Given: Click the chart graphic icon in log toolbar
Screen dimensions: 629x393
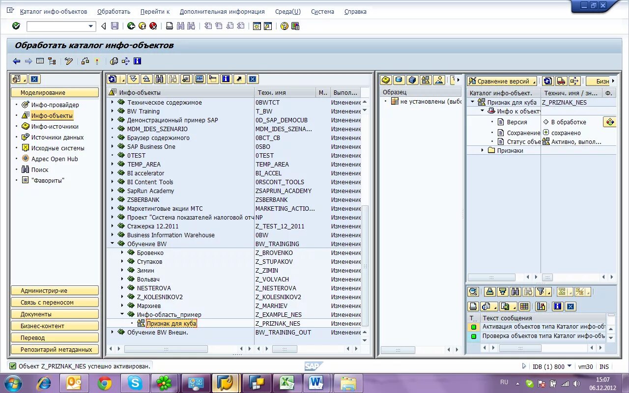Looking at the screenshot, I should coord(541,307).
